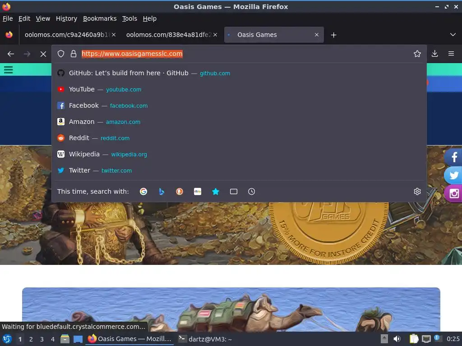Screen dimensions: 462x346
Task: Show site security lock information
Action: point(74,54)
